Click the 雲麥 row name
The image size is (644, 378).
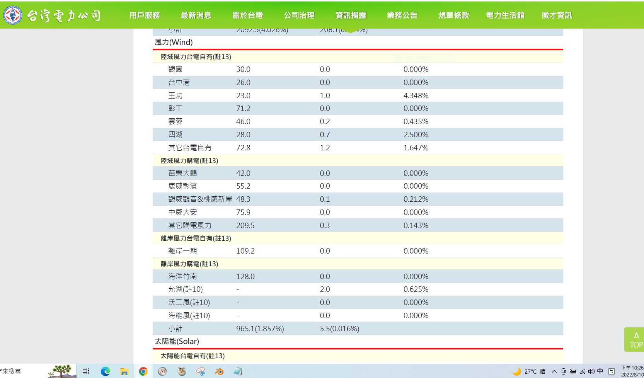(x=175, y=121)
